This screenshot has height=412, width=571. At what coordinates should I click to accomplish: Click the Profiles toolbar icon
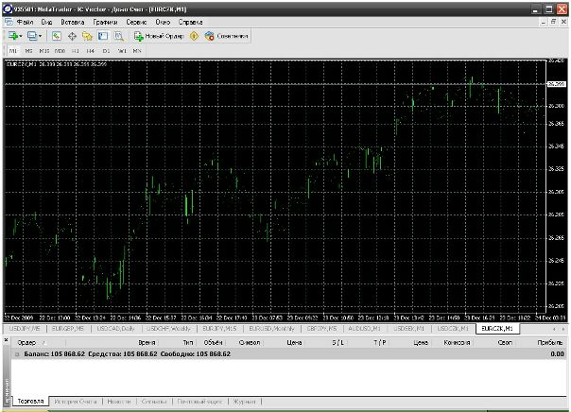click(31, 35)
